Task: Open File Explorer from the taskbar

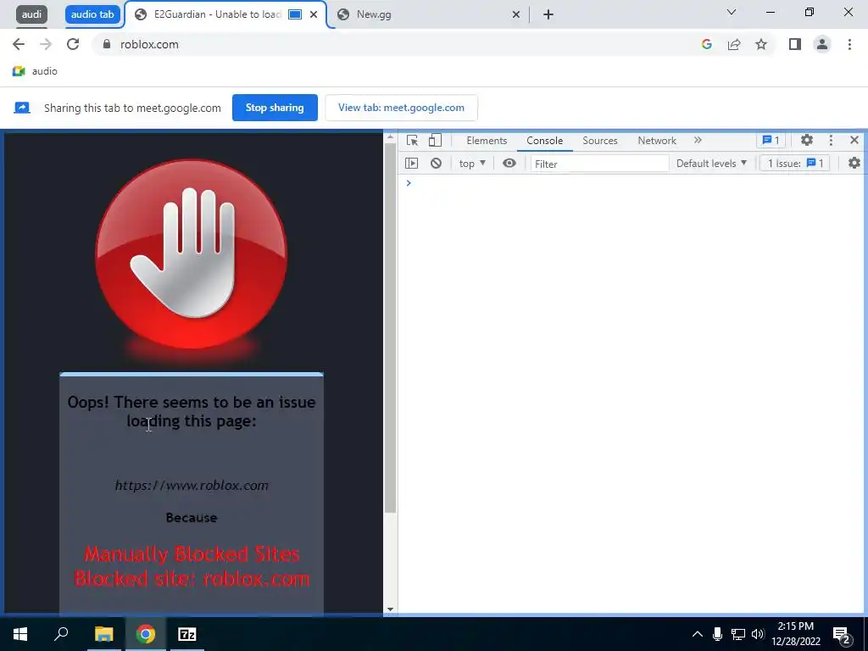Action: pyautogui.click(x=103, y=634)
